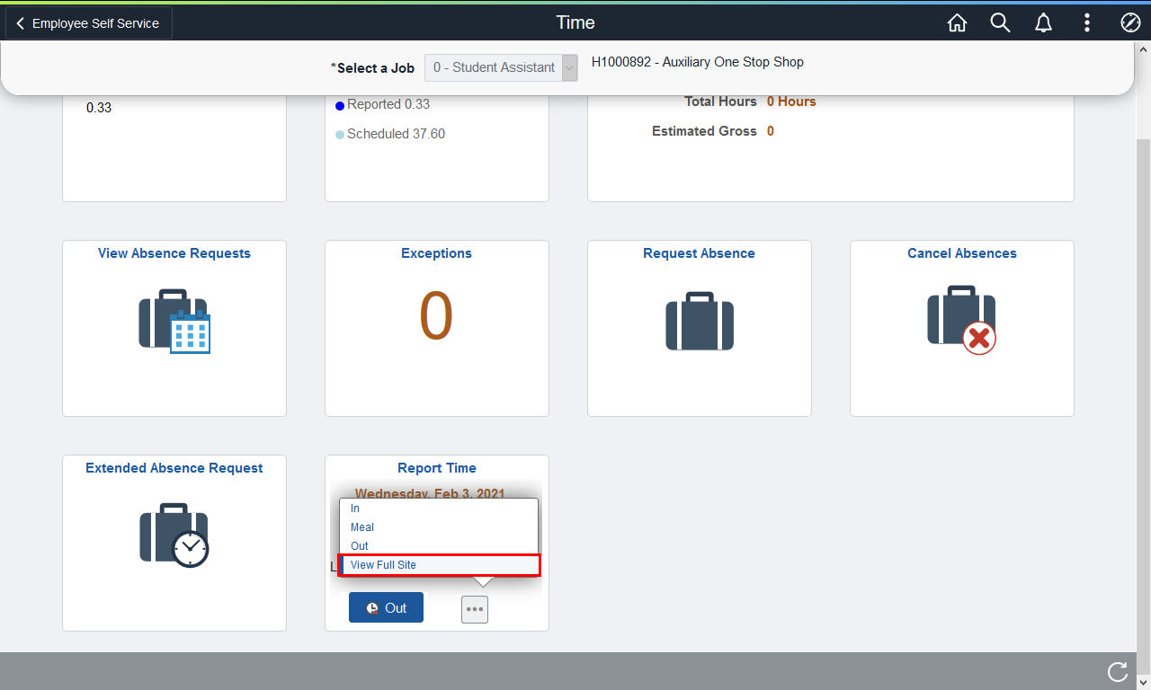Open the NavBar compass icon
The image size is (1151, 690).
click(1130, 23)
